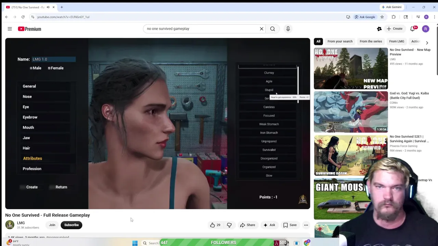
Task: Open the site info icon beside URL
Action: point(33,17)
